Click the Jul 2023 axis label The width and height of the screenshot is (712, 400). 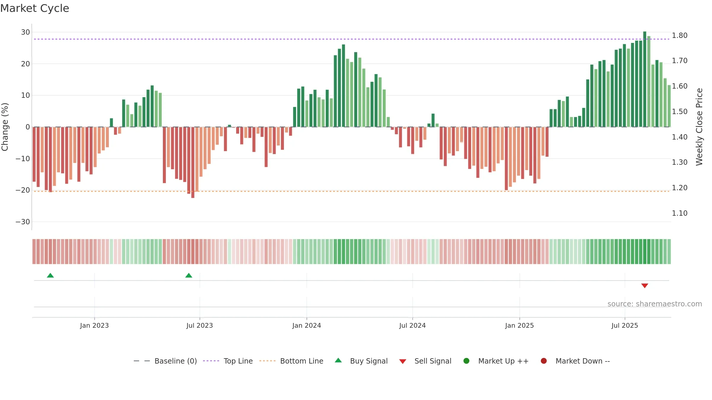tap(200, 326)
